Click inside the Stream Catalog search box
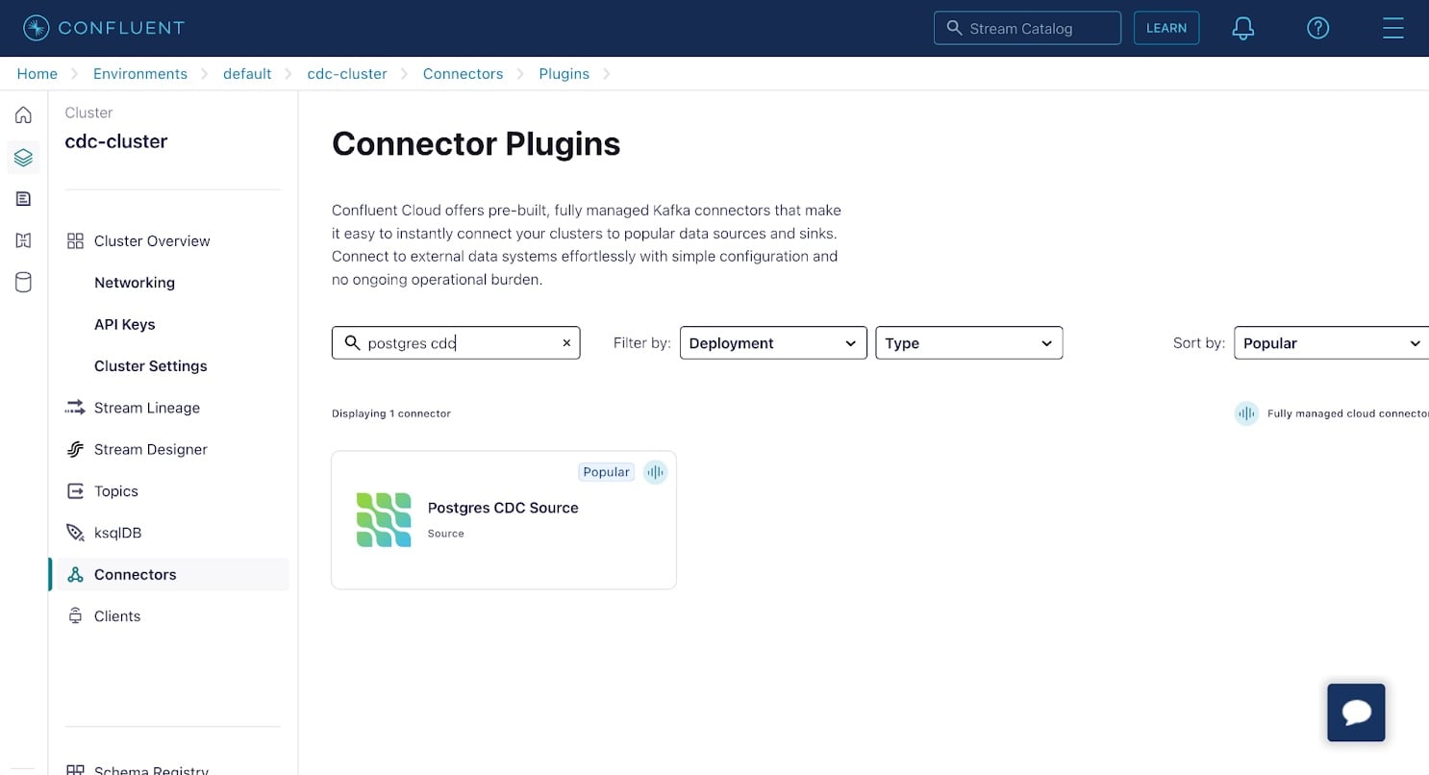Screen dimensions: 1429x775 click(x=1027, y=28)
